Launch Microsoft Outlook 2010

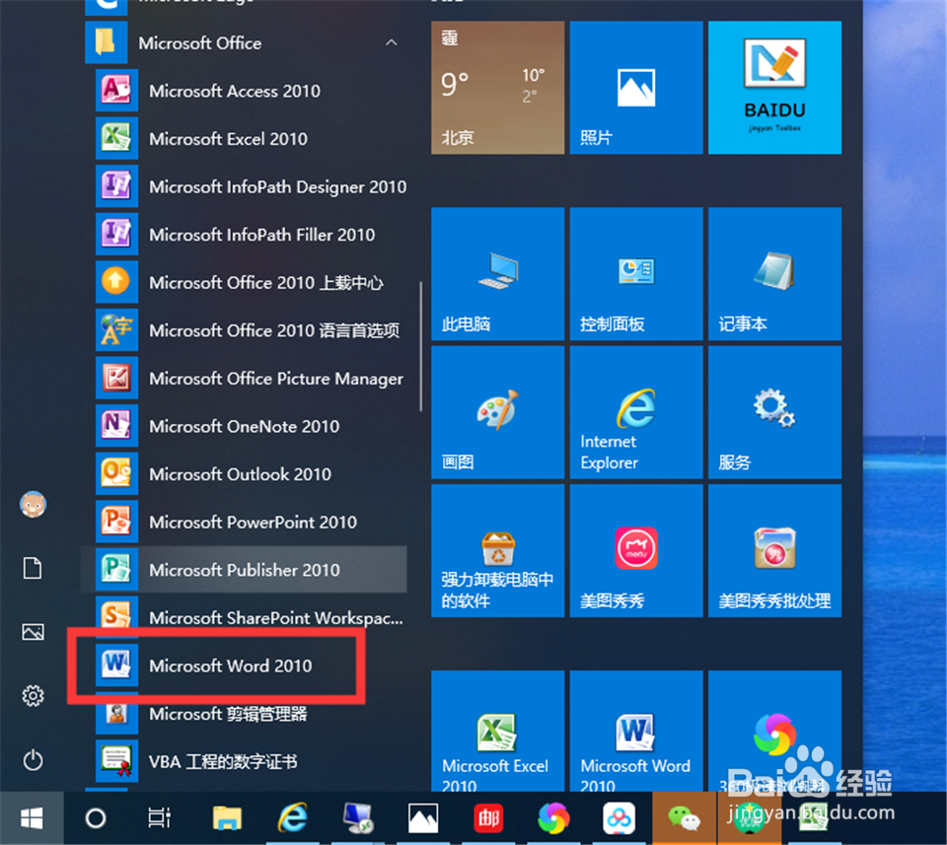coord(245,474)
